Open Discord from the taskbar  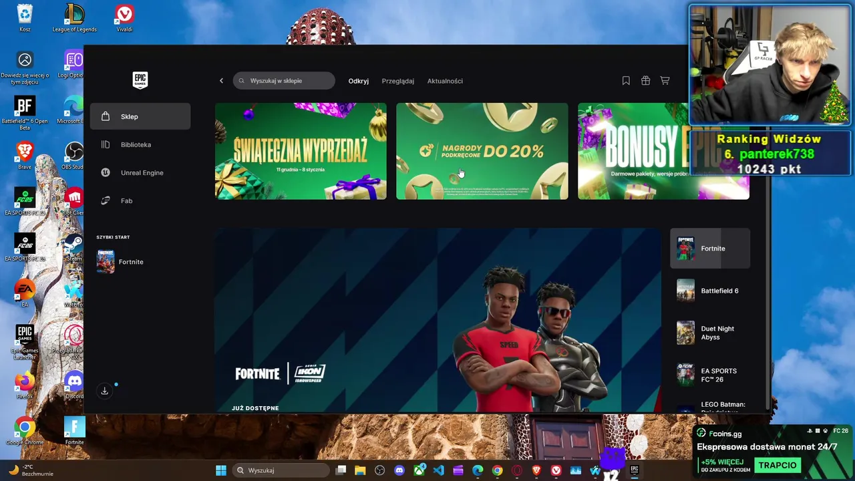pyautogui.click(x=399, y=470)
